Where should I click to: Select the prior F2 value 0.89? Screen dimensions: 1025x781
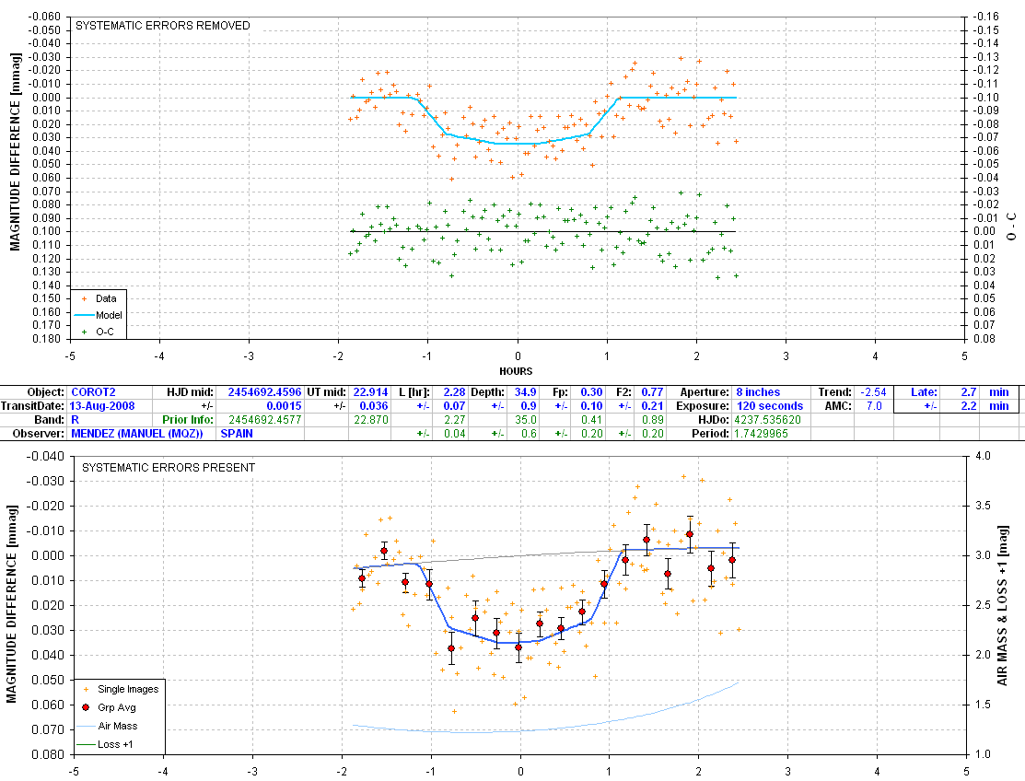tap(652, 420)
